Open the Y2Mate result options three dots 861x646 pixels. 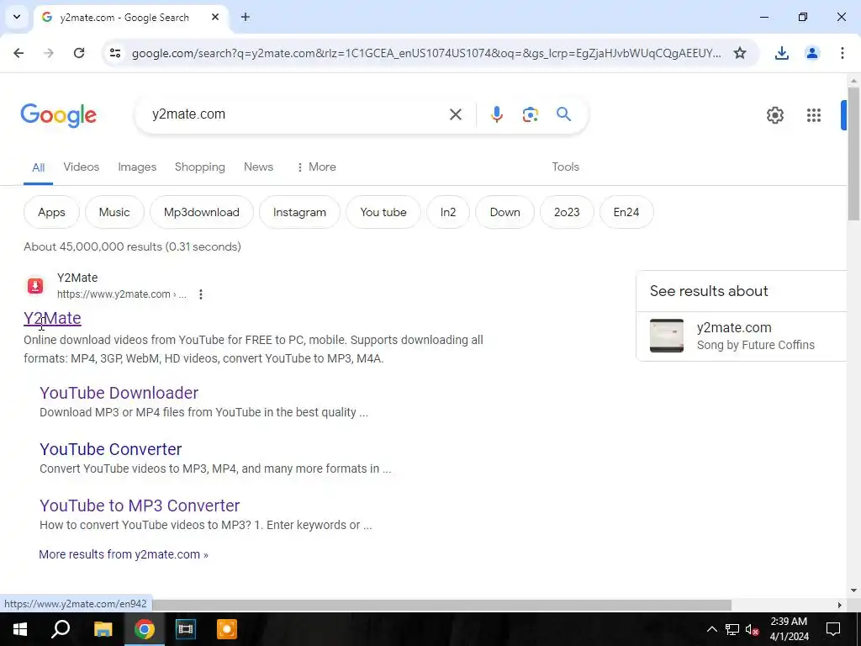click(201, 294)
